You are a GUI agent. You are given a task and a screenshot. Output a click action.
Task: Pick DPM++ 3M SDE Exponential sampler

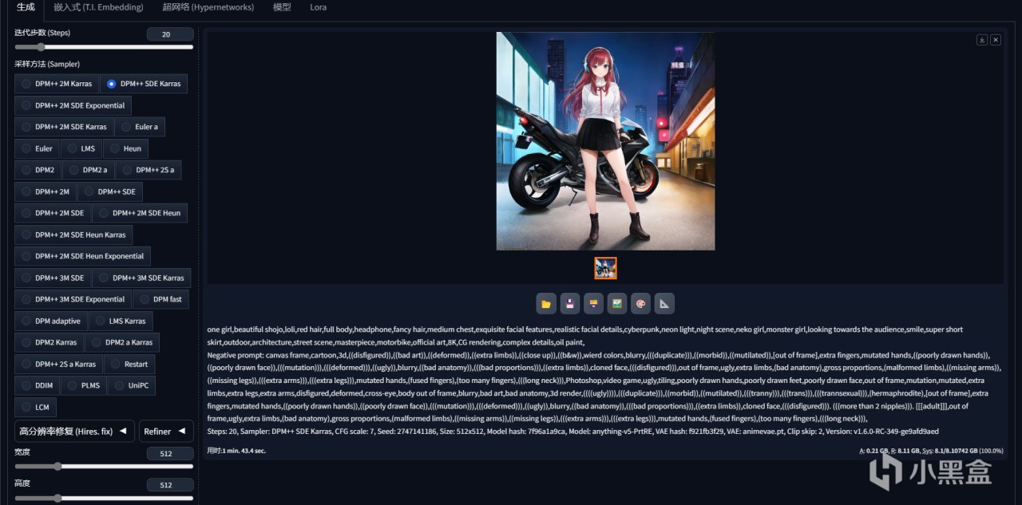coord(73,299)
